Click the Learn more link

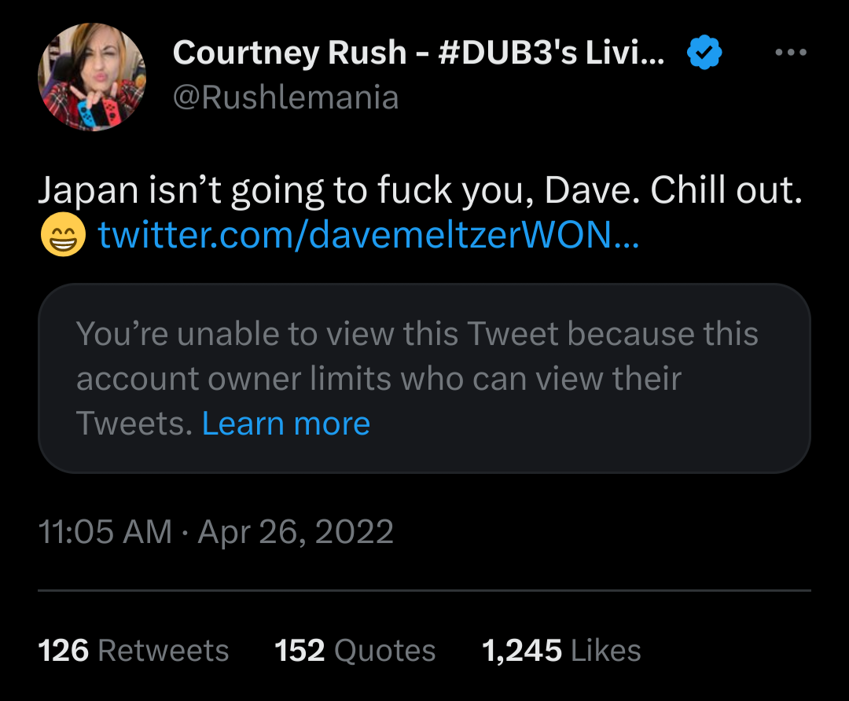[x=285, y=424]
